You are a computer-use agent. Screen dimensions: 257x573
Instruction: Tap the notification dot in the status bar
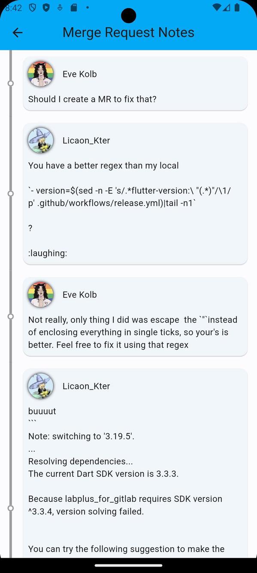click(x=88, y=7)
